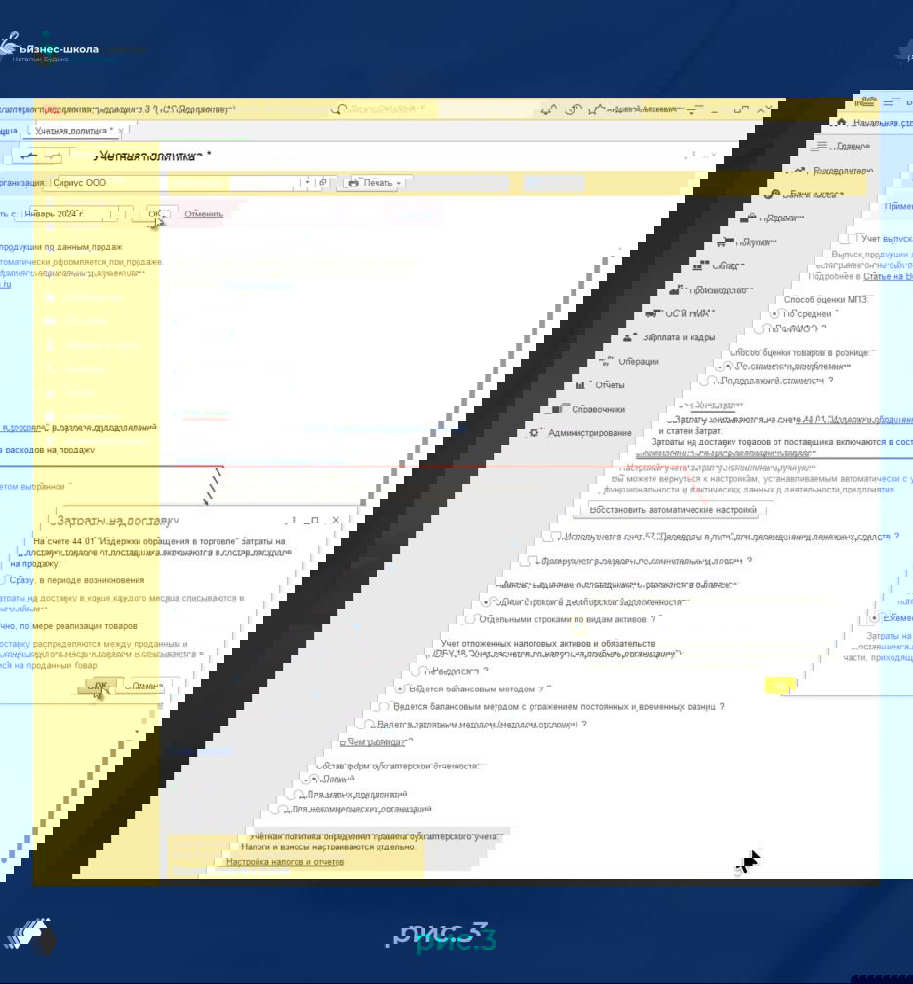Select the 'По средней' valuation radio button
This screenshot has width=913, height=984.
click(x=774, y=314)
